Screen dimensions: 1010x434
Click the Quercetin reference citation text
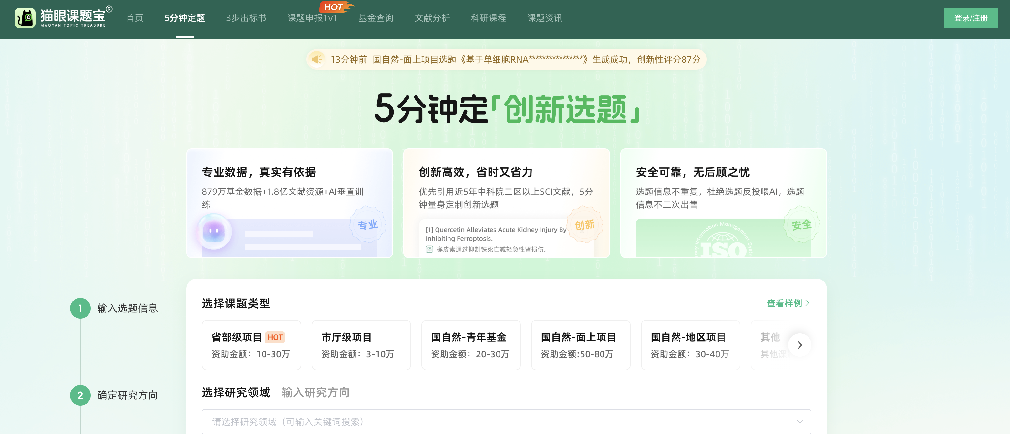pyautogui.click(x=496, y=234)
